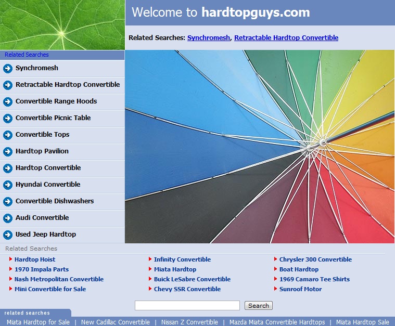Open the Sunroof Motor link

300,289
